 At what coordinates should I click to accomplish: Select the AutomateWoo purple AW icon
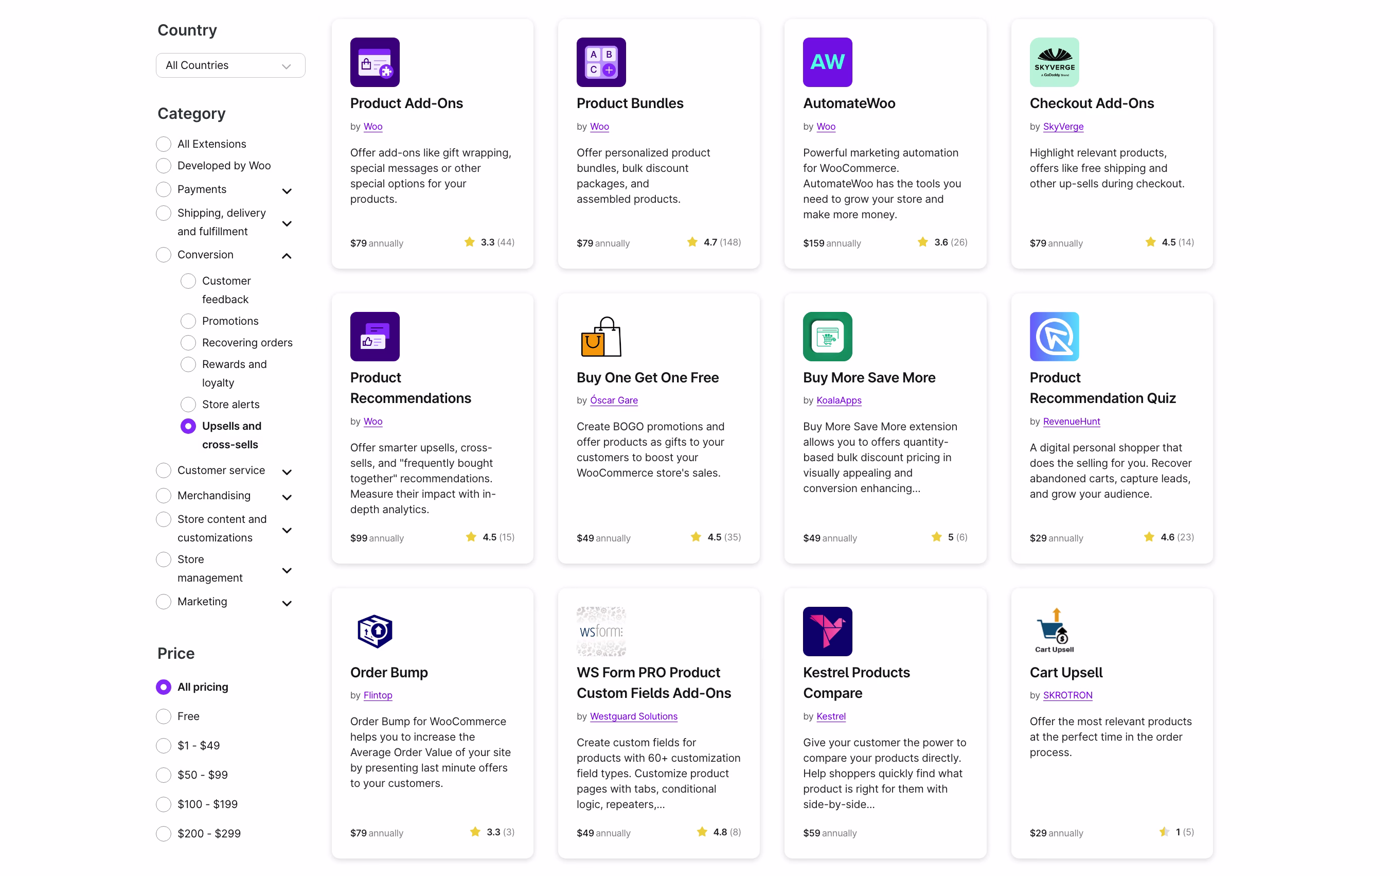pyautogui.click(x=827, y=61)
